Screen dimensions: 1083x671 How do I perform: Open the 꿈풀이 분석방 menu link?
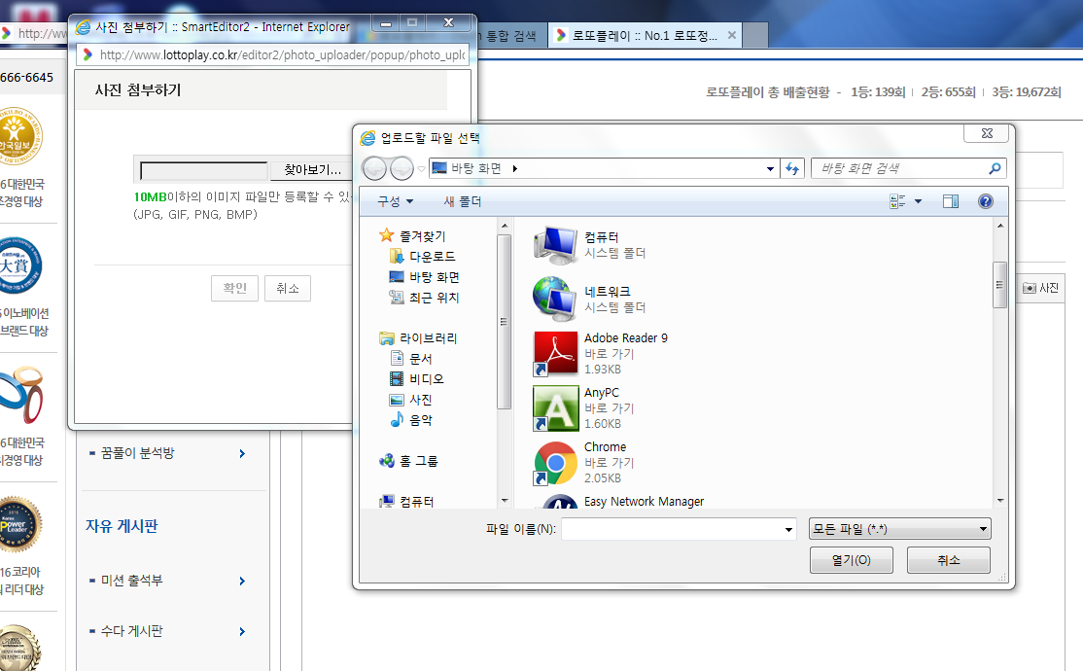(138, 453)
